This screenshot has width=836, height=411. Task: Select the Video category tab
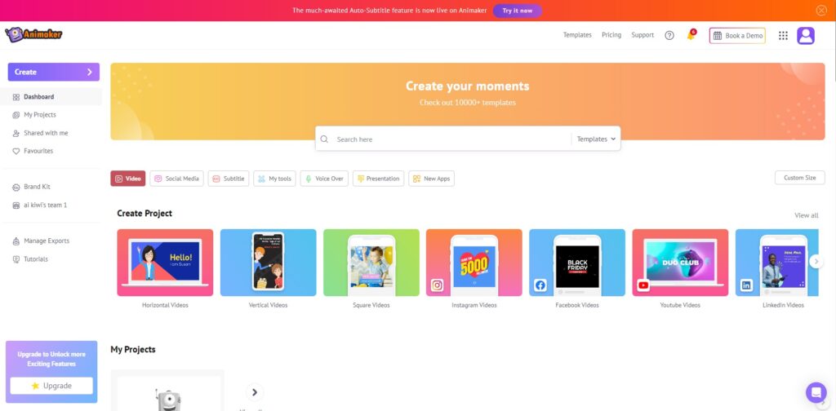point(128,179)
